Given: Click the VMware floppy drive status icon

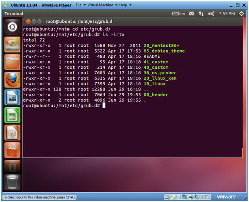Looking at the screenshot, I should (178, 197).
